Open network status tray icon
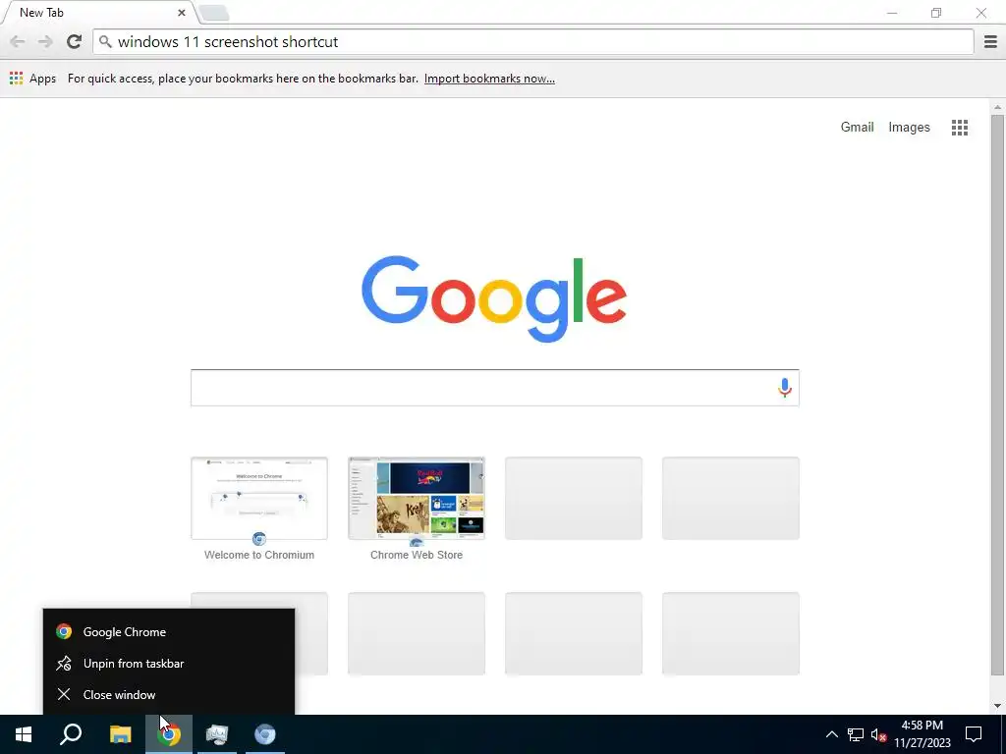 pos(856,734)
